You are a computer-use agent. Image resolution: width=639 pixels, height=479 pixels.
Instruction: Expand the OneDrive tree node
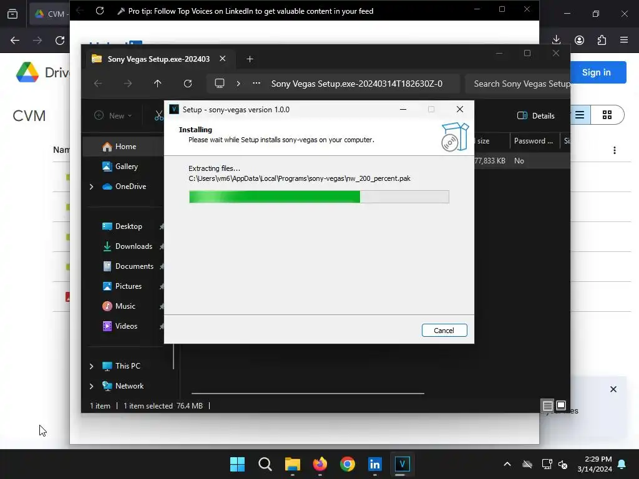(x=91, y=186)
